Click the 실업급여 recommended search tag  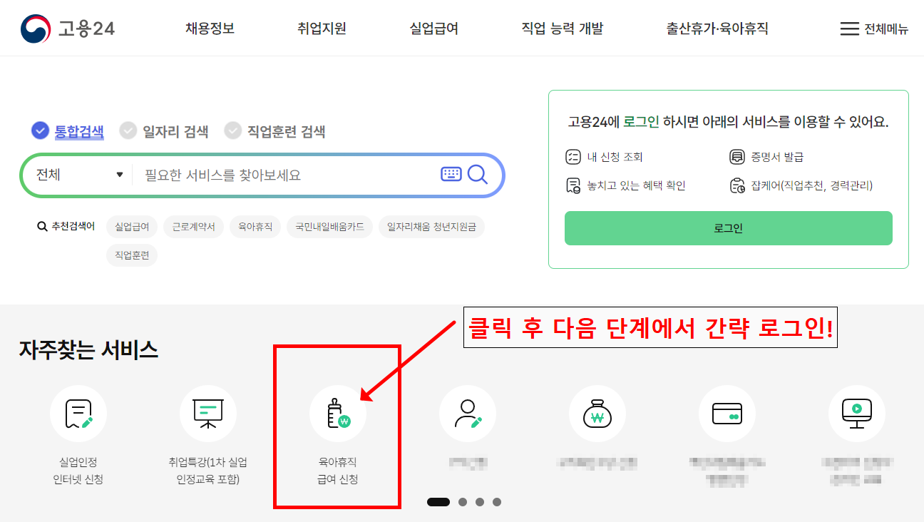pyautogui.click(x=133, y=226)
